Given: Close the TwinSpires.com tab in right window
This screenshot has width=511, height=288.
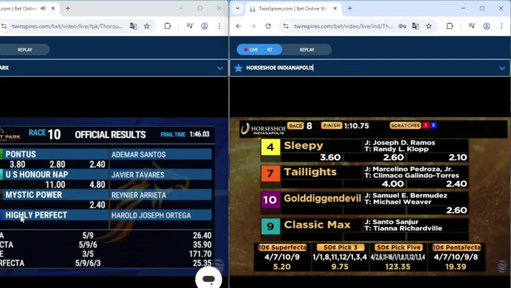Looking at the screenshot, I should [335, 8].
